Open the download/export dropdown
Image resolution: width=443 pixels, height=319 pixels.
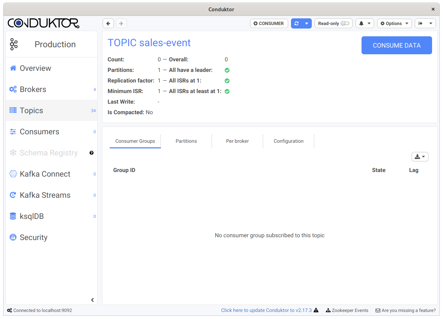(x=420, y=157)
